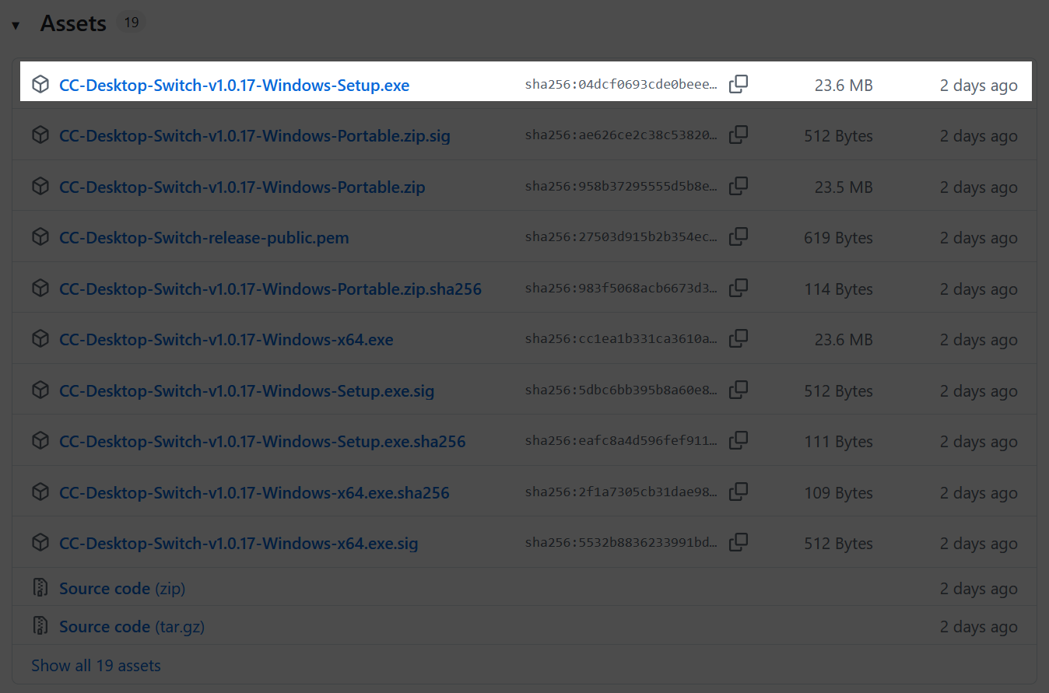
Task: Click package icon beside Windows-Portable.zip.sig
Action: [40, 135]
